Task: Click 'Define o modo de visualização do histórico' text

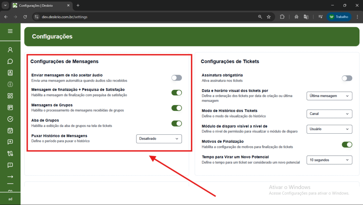Action: point(234,116)
